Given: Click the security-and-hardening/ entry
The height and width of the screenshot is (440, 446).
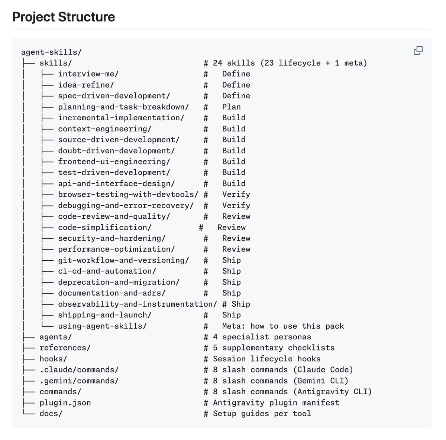Looking at the screenshot, I should click(x=112, y=238).
